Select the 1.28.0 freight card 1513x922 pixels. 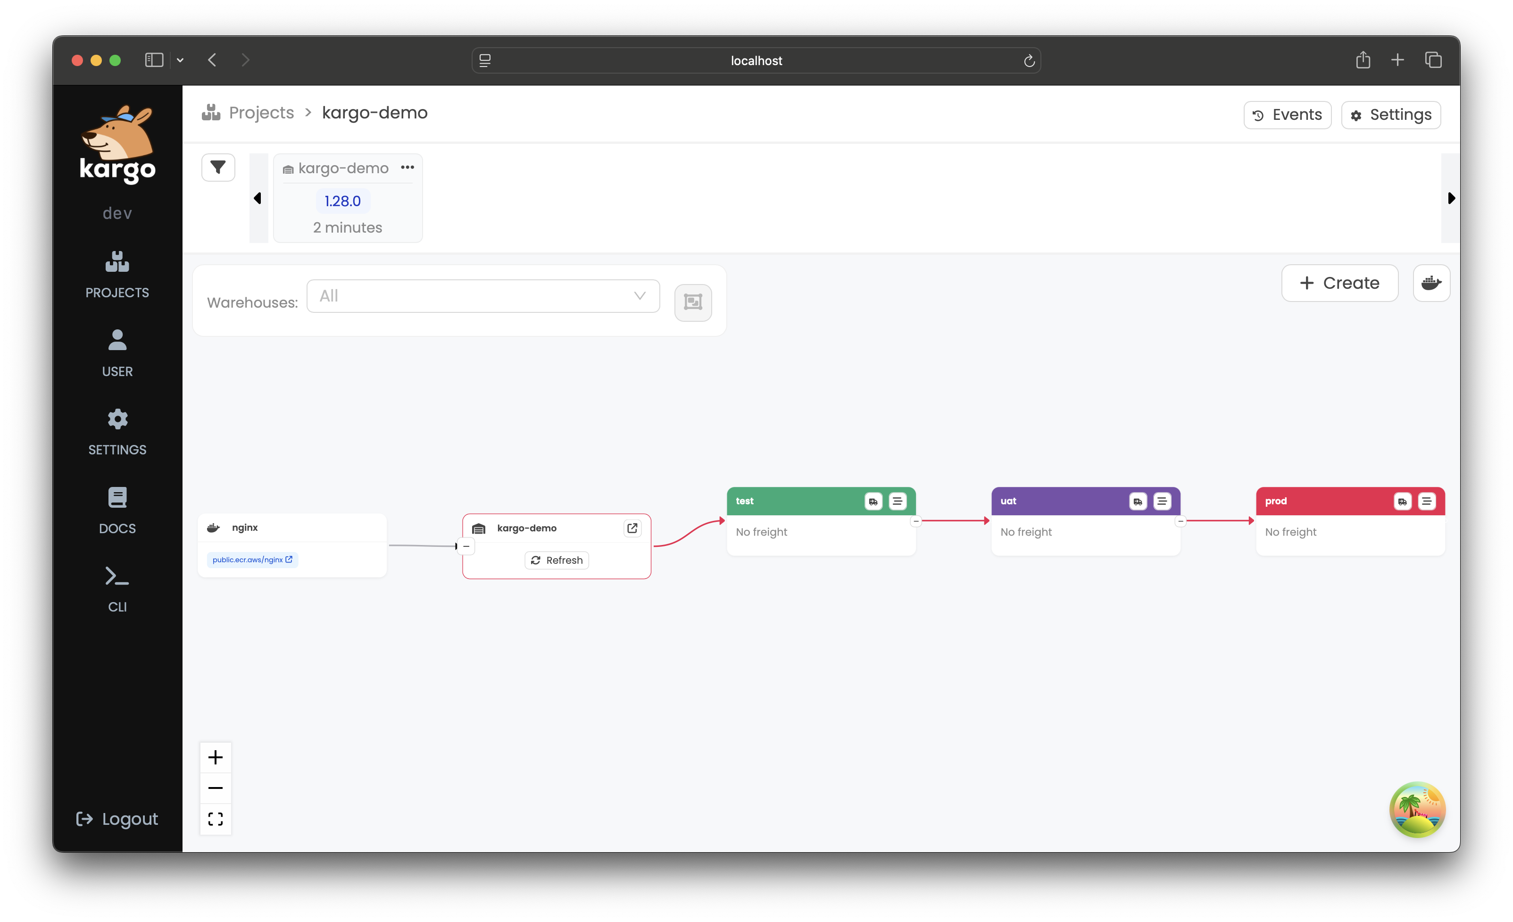pos(342,201)
